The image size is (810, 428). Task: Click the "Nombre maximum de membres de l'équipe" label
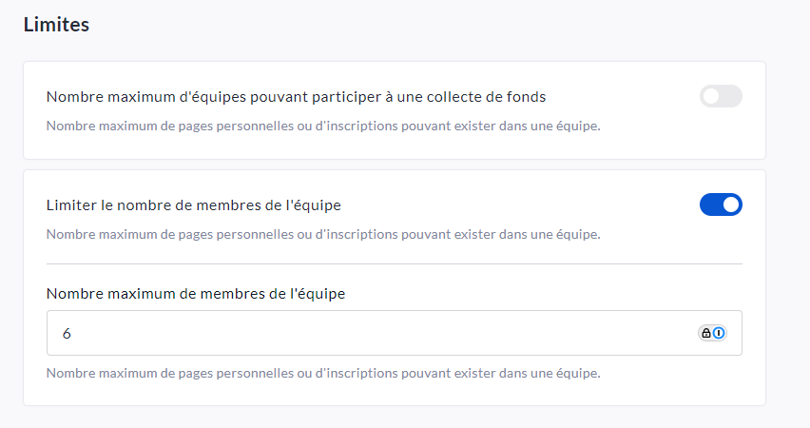(x=196, y=294)
